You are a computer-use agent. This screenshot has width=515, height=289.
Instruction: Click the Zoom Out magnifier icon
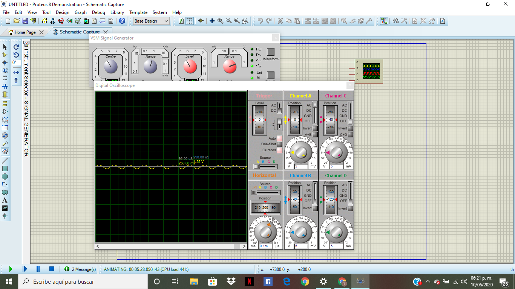228,21
